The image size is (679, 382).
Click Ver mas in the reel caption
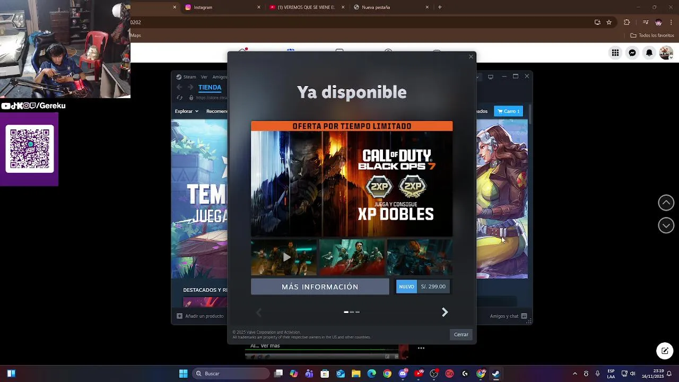271,346
